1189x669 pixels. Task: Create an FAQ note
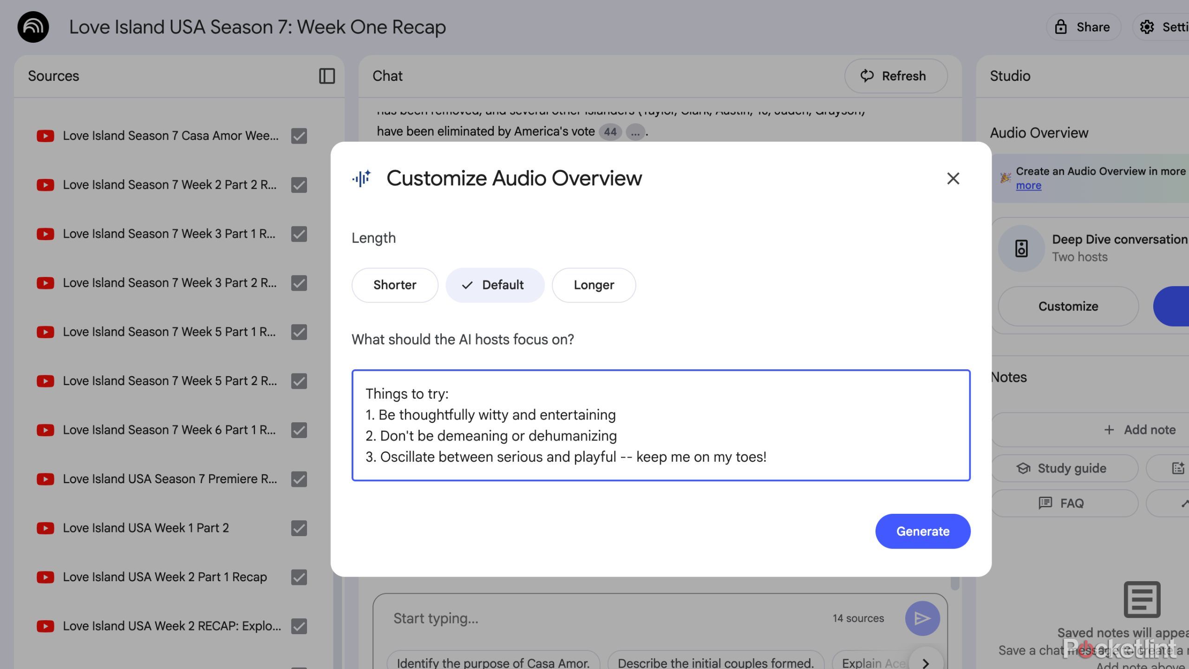pos(1064,503)
